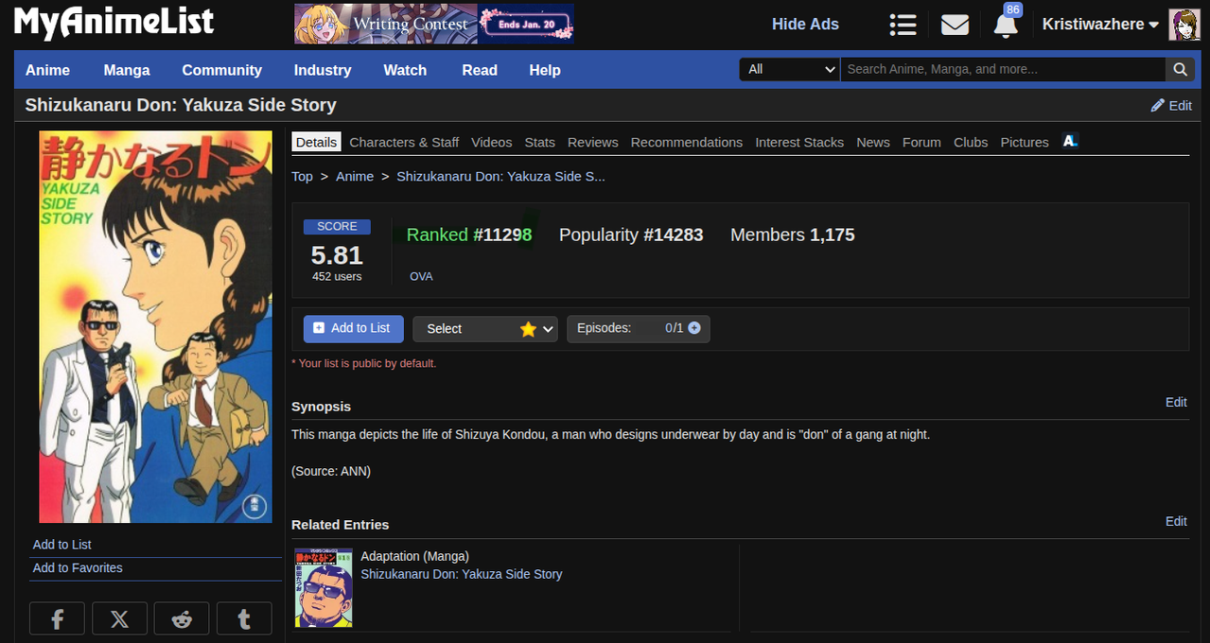Switch to the Pictures tab
Image resolution: width=1210 pixels, height=643 pixels.
point(1025,142)
